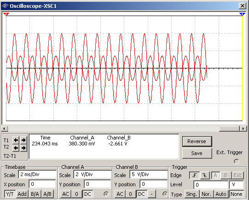The image size is (249, 200).
Task: Click the trigger Level input field
Action: tap(211, 185)
